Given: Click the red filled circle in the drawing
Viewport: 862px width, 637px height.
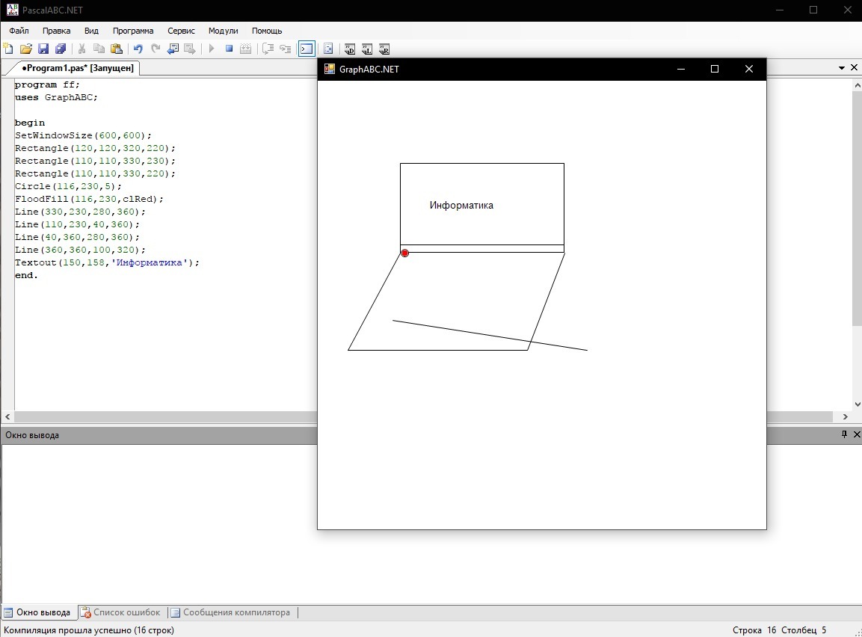Looking at the screenshot, I should 405,253.
